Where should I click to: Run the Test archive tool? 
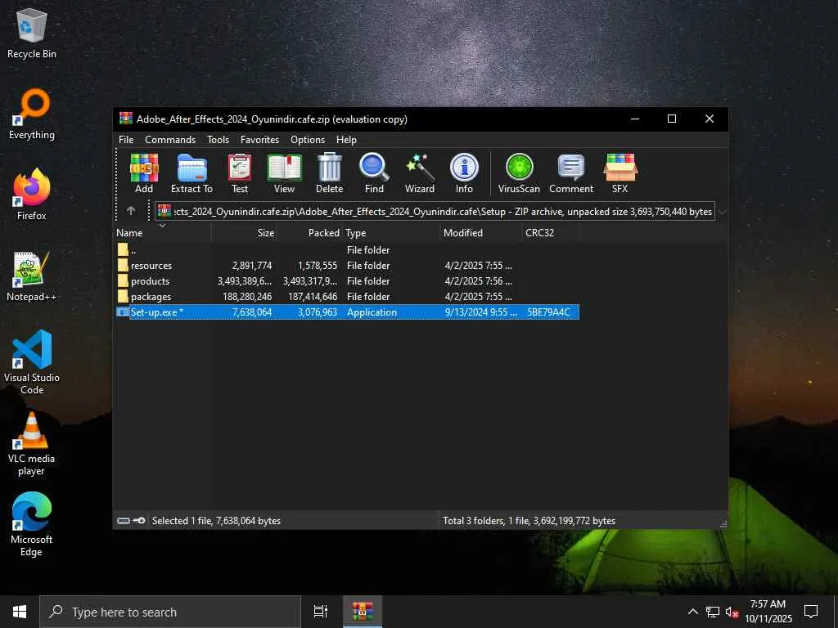point(240,173)
